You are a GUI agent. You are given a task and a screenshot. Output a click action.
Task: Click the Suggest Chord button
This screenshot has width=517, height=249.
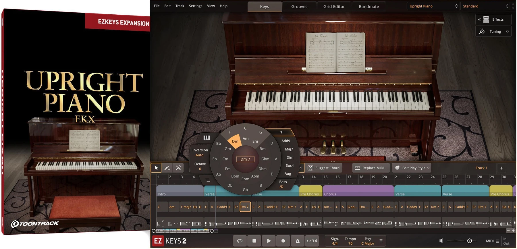324,168
